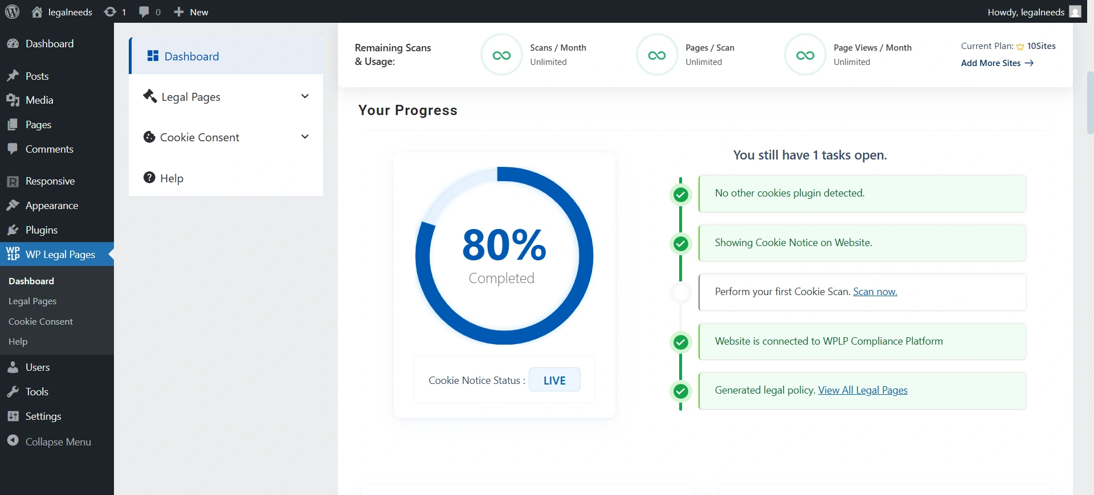Open the Dashboard submenu item
Viewport: 1094px width, 495px height.
click(x=31, y=281)
